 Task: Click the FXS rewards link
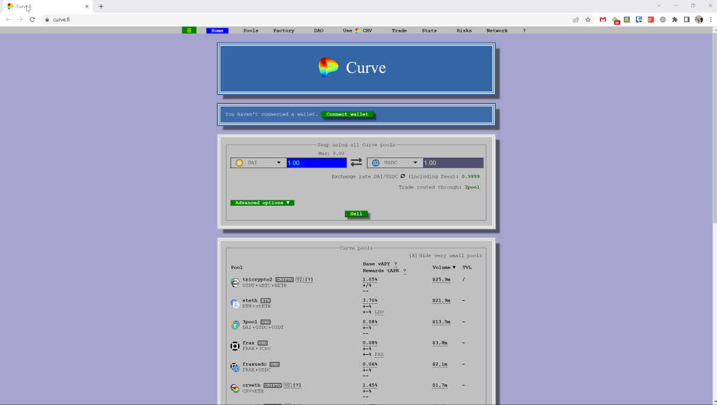coord(379,355)
